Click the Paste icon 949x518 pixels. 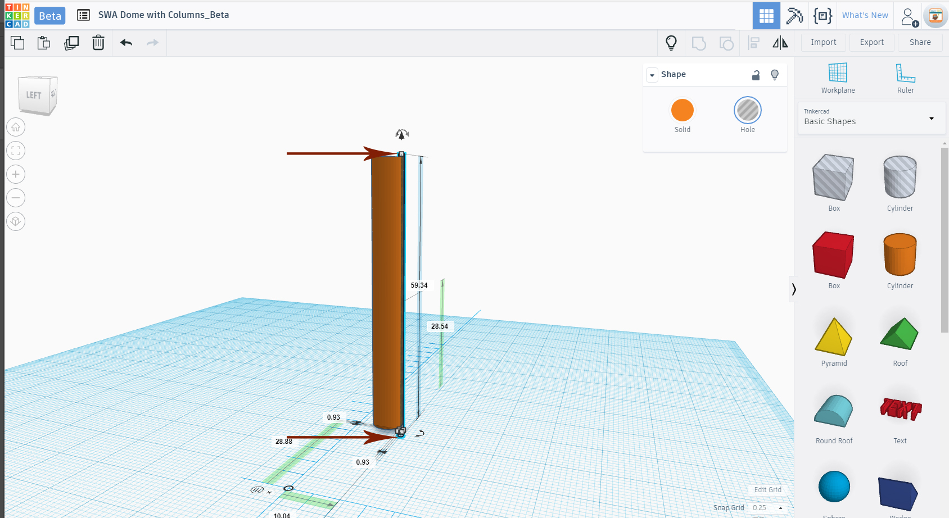[44, 43]
